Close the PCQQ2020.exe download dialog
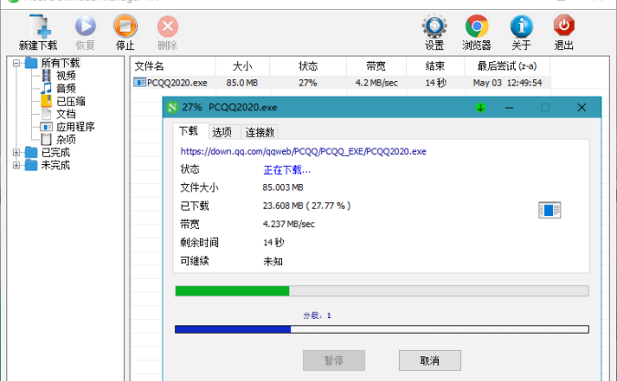617x381 pixels. click(x=581, y=108)
